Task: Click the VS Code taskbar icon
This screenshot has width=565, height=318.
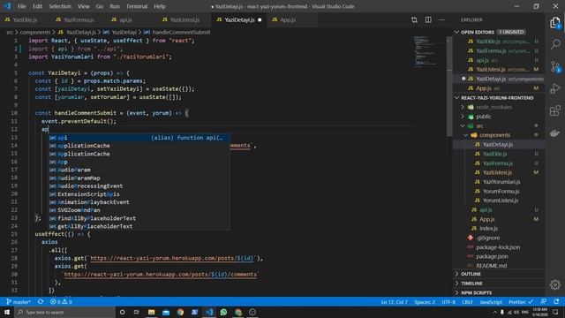Action: 209,312
